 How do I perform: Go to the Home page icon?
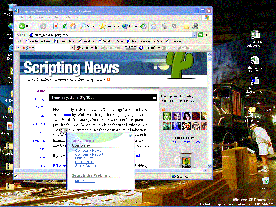(73, 26)
